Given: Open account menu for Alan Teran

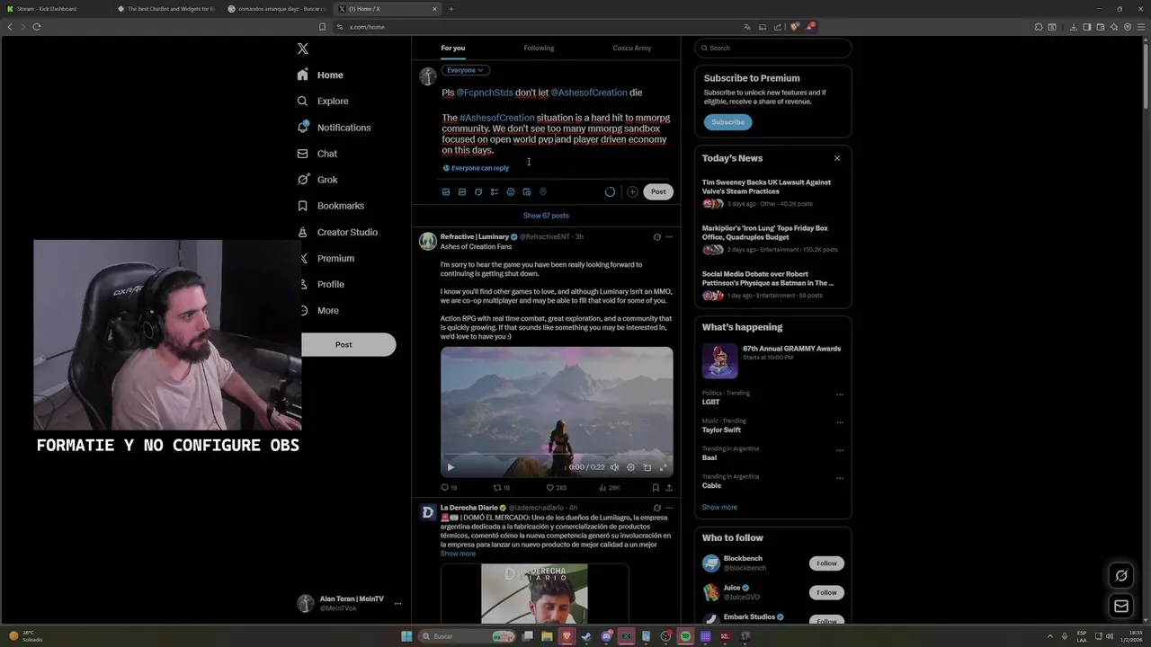Looking at the screenshot, I should click(350, 603).
